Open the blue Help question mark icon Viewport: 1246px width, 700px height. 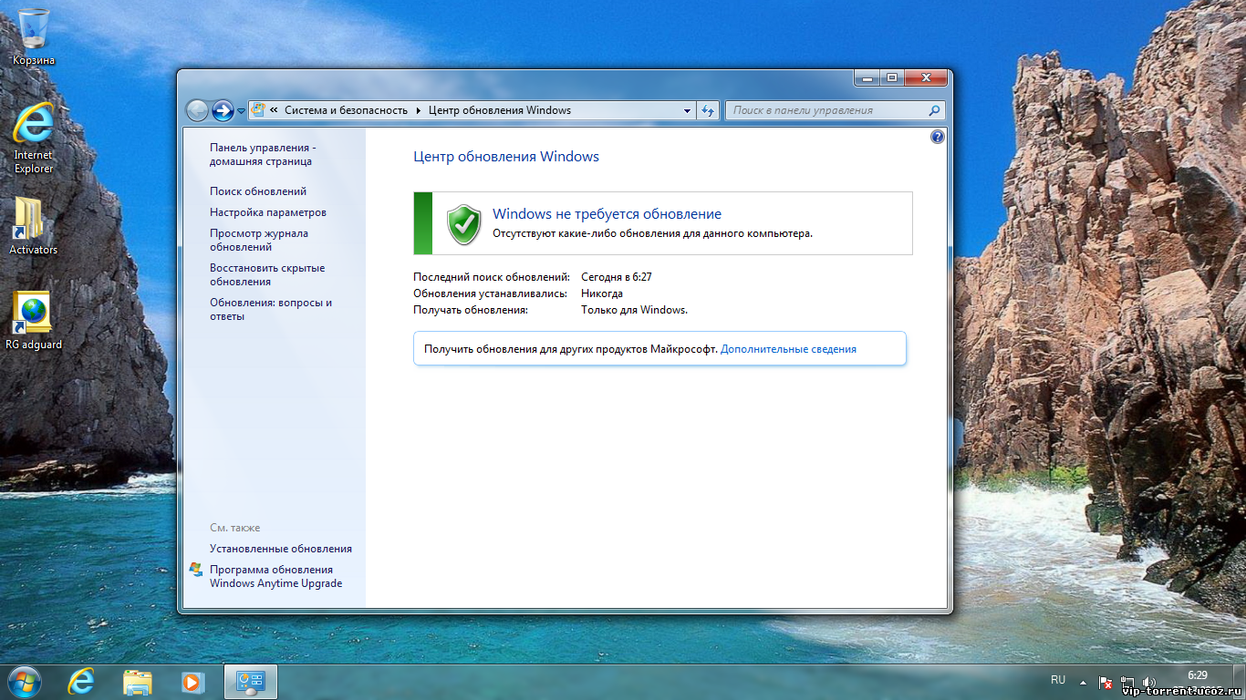(937, 137)
